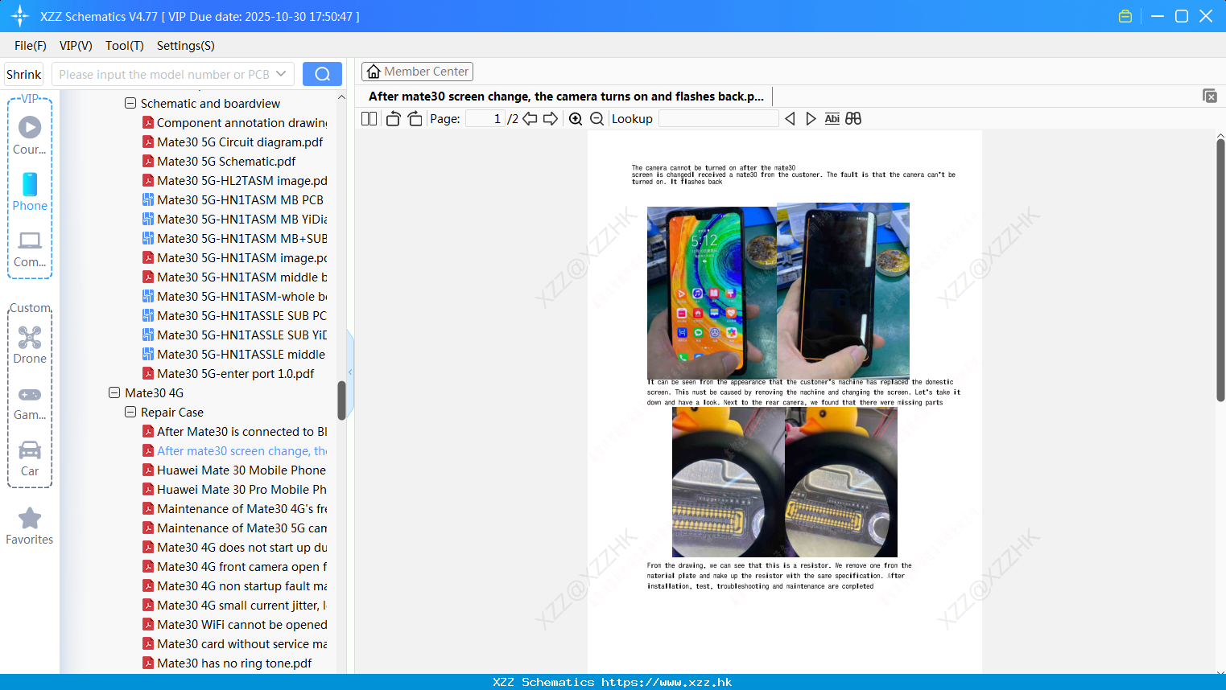Click the XZZ app logo
The image size is (1226, 690).
point(19,16)
